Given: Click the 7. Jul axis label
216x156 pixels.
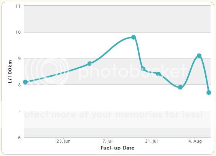Looking at the screenshot, I should [107, 141].
